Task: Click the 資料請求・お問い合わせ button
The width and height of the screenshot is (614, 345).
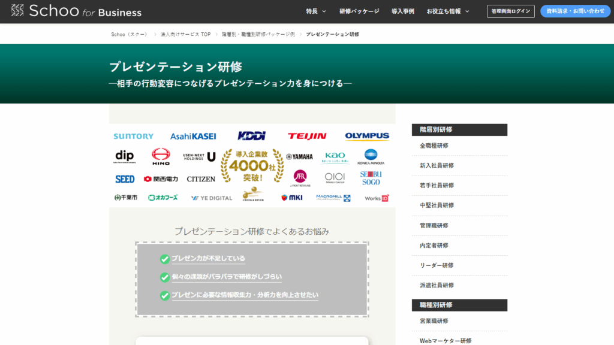Action: tap(575, 11)
